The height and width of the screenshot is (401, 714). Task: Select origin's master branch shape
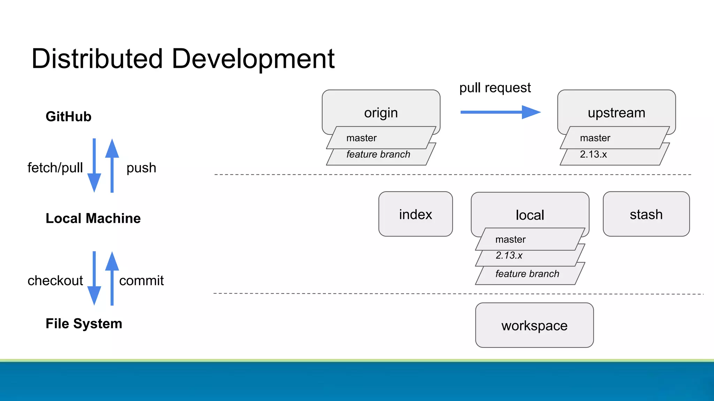tap(381, 138)
